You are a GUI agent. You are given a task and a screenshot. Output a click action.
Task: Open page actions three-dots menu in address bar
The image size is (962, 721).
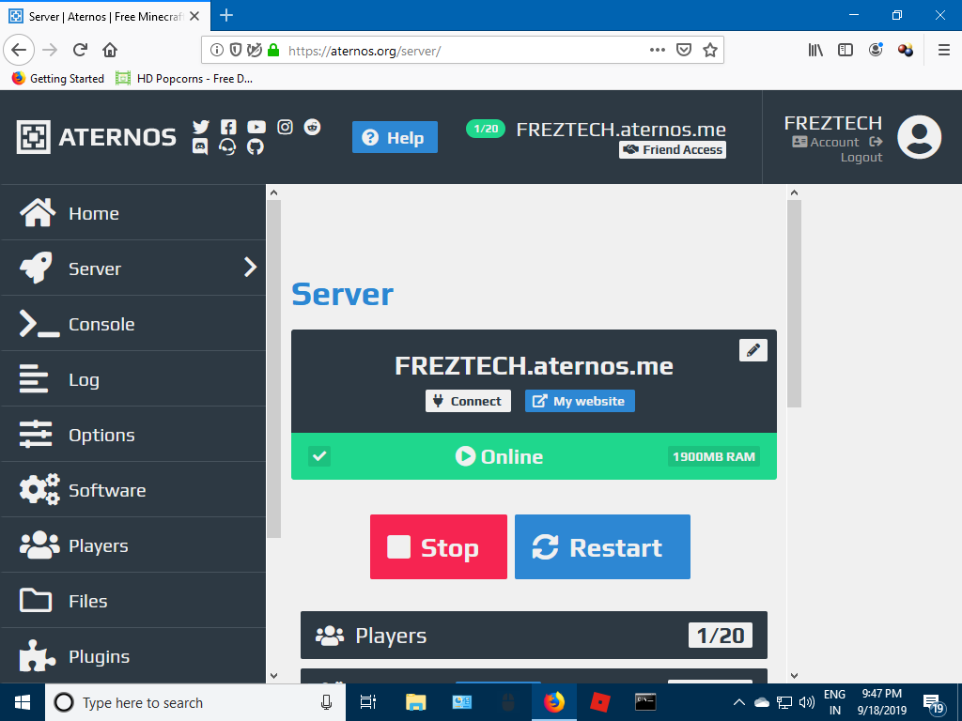click(x=657, y=51)
